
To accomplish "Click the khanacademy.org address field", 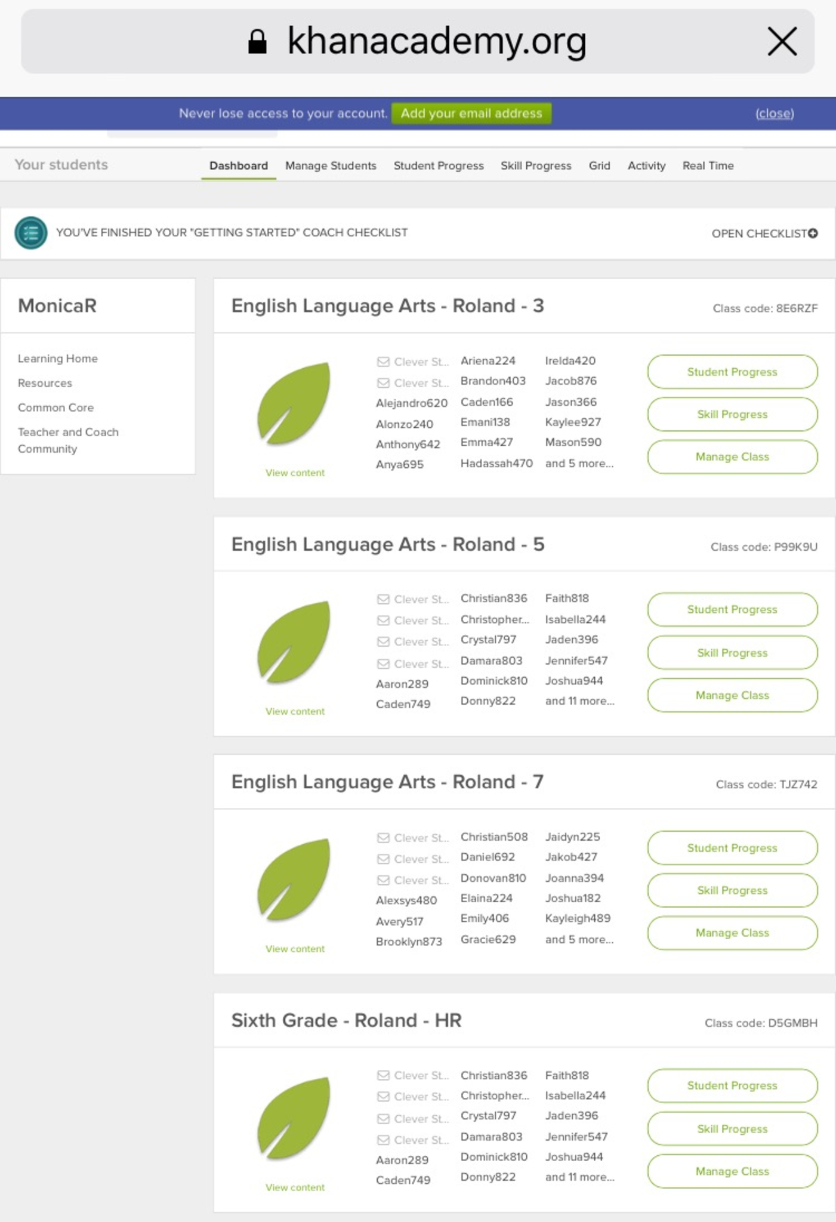I will pos(437,42).
